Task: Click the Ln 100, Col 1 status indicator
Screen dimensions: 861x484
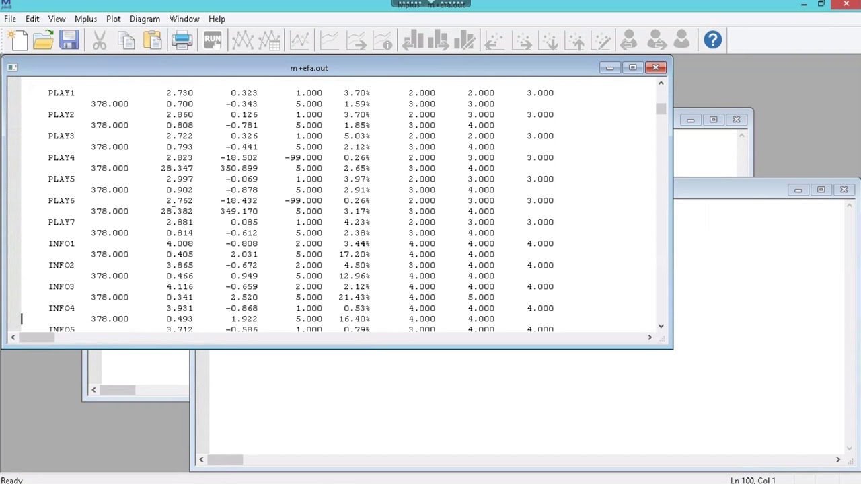Action: tap(753, 480)
